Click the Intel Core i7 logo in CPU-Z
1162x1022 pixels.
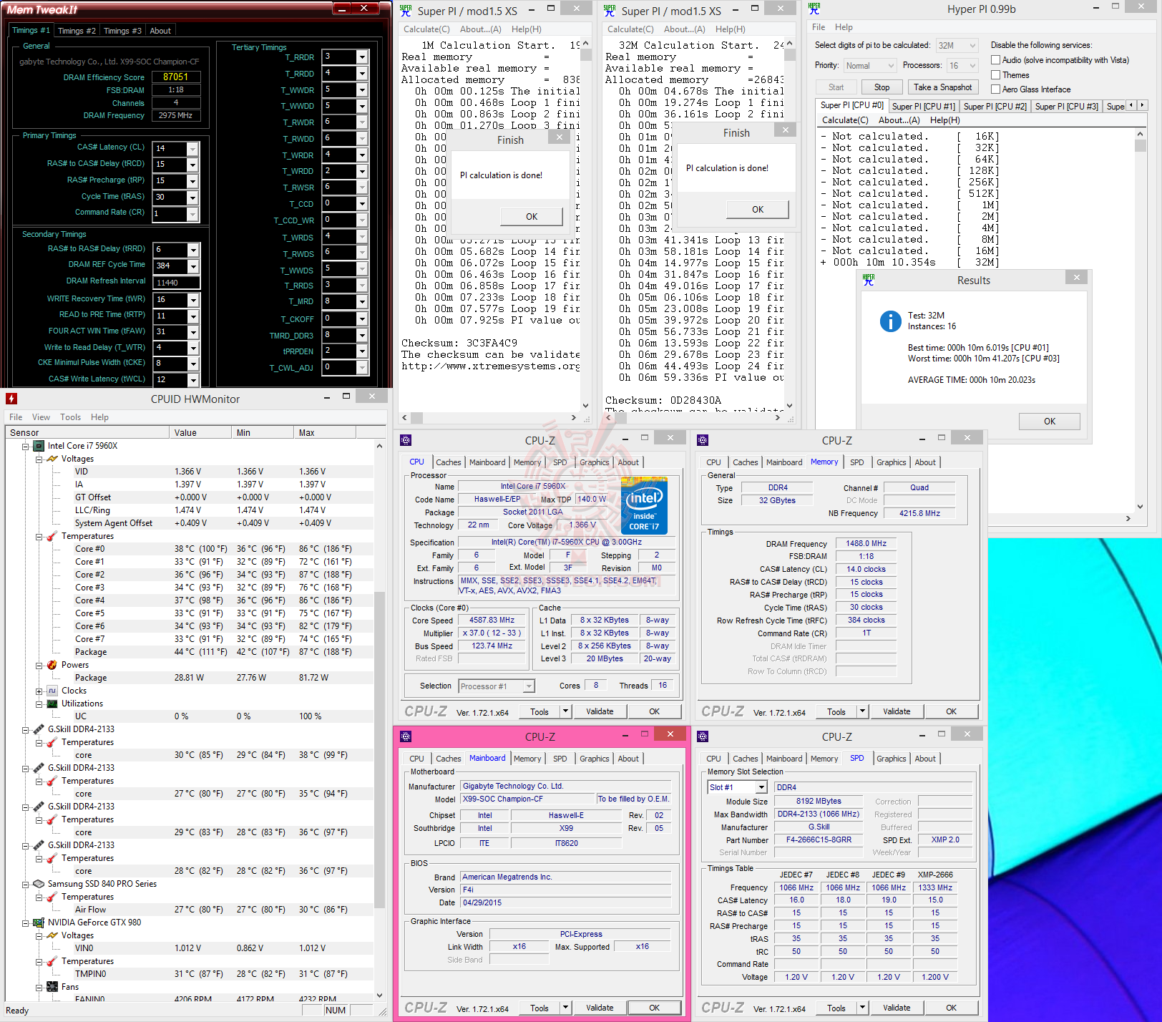click(x=644, y=506)
